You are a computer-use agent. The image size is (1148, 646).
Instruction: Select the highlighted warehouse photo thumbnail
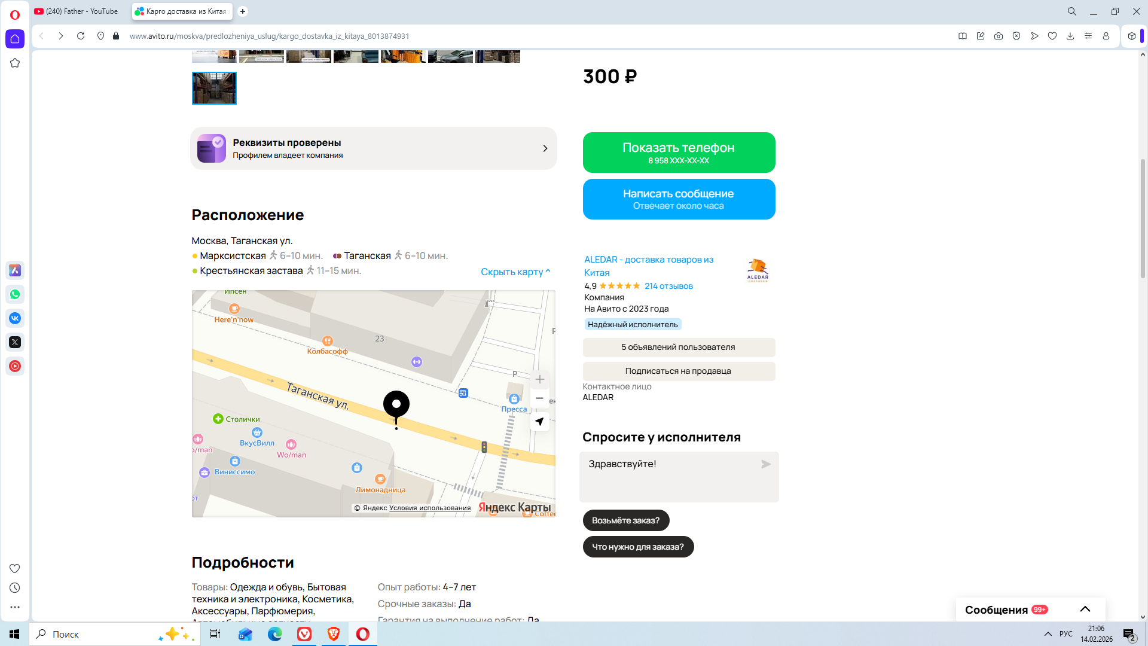click(214, 89)
